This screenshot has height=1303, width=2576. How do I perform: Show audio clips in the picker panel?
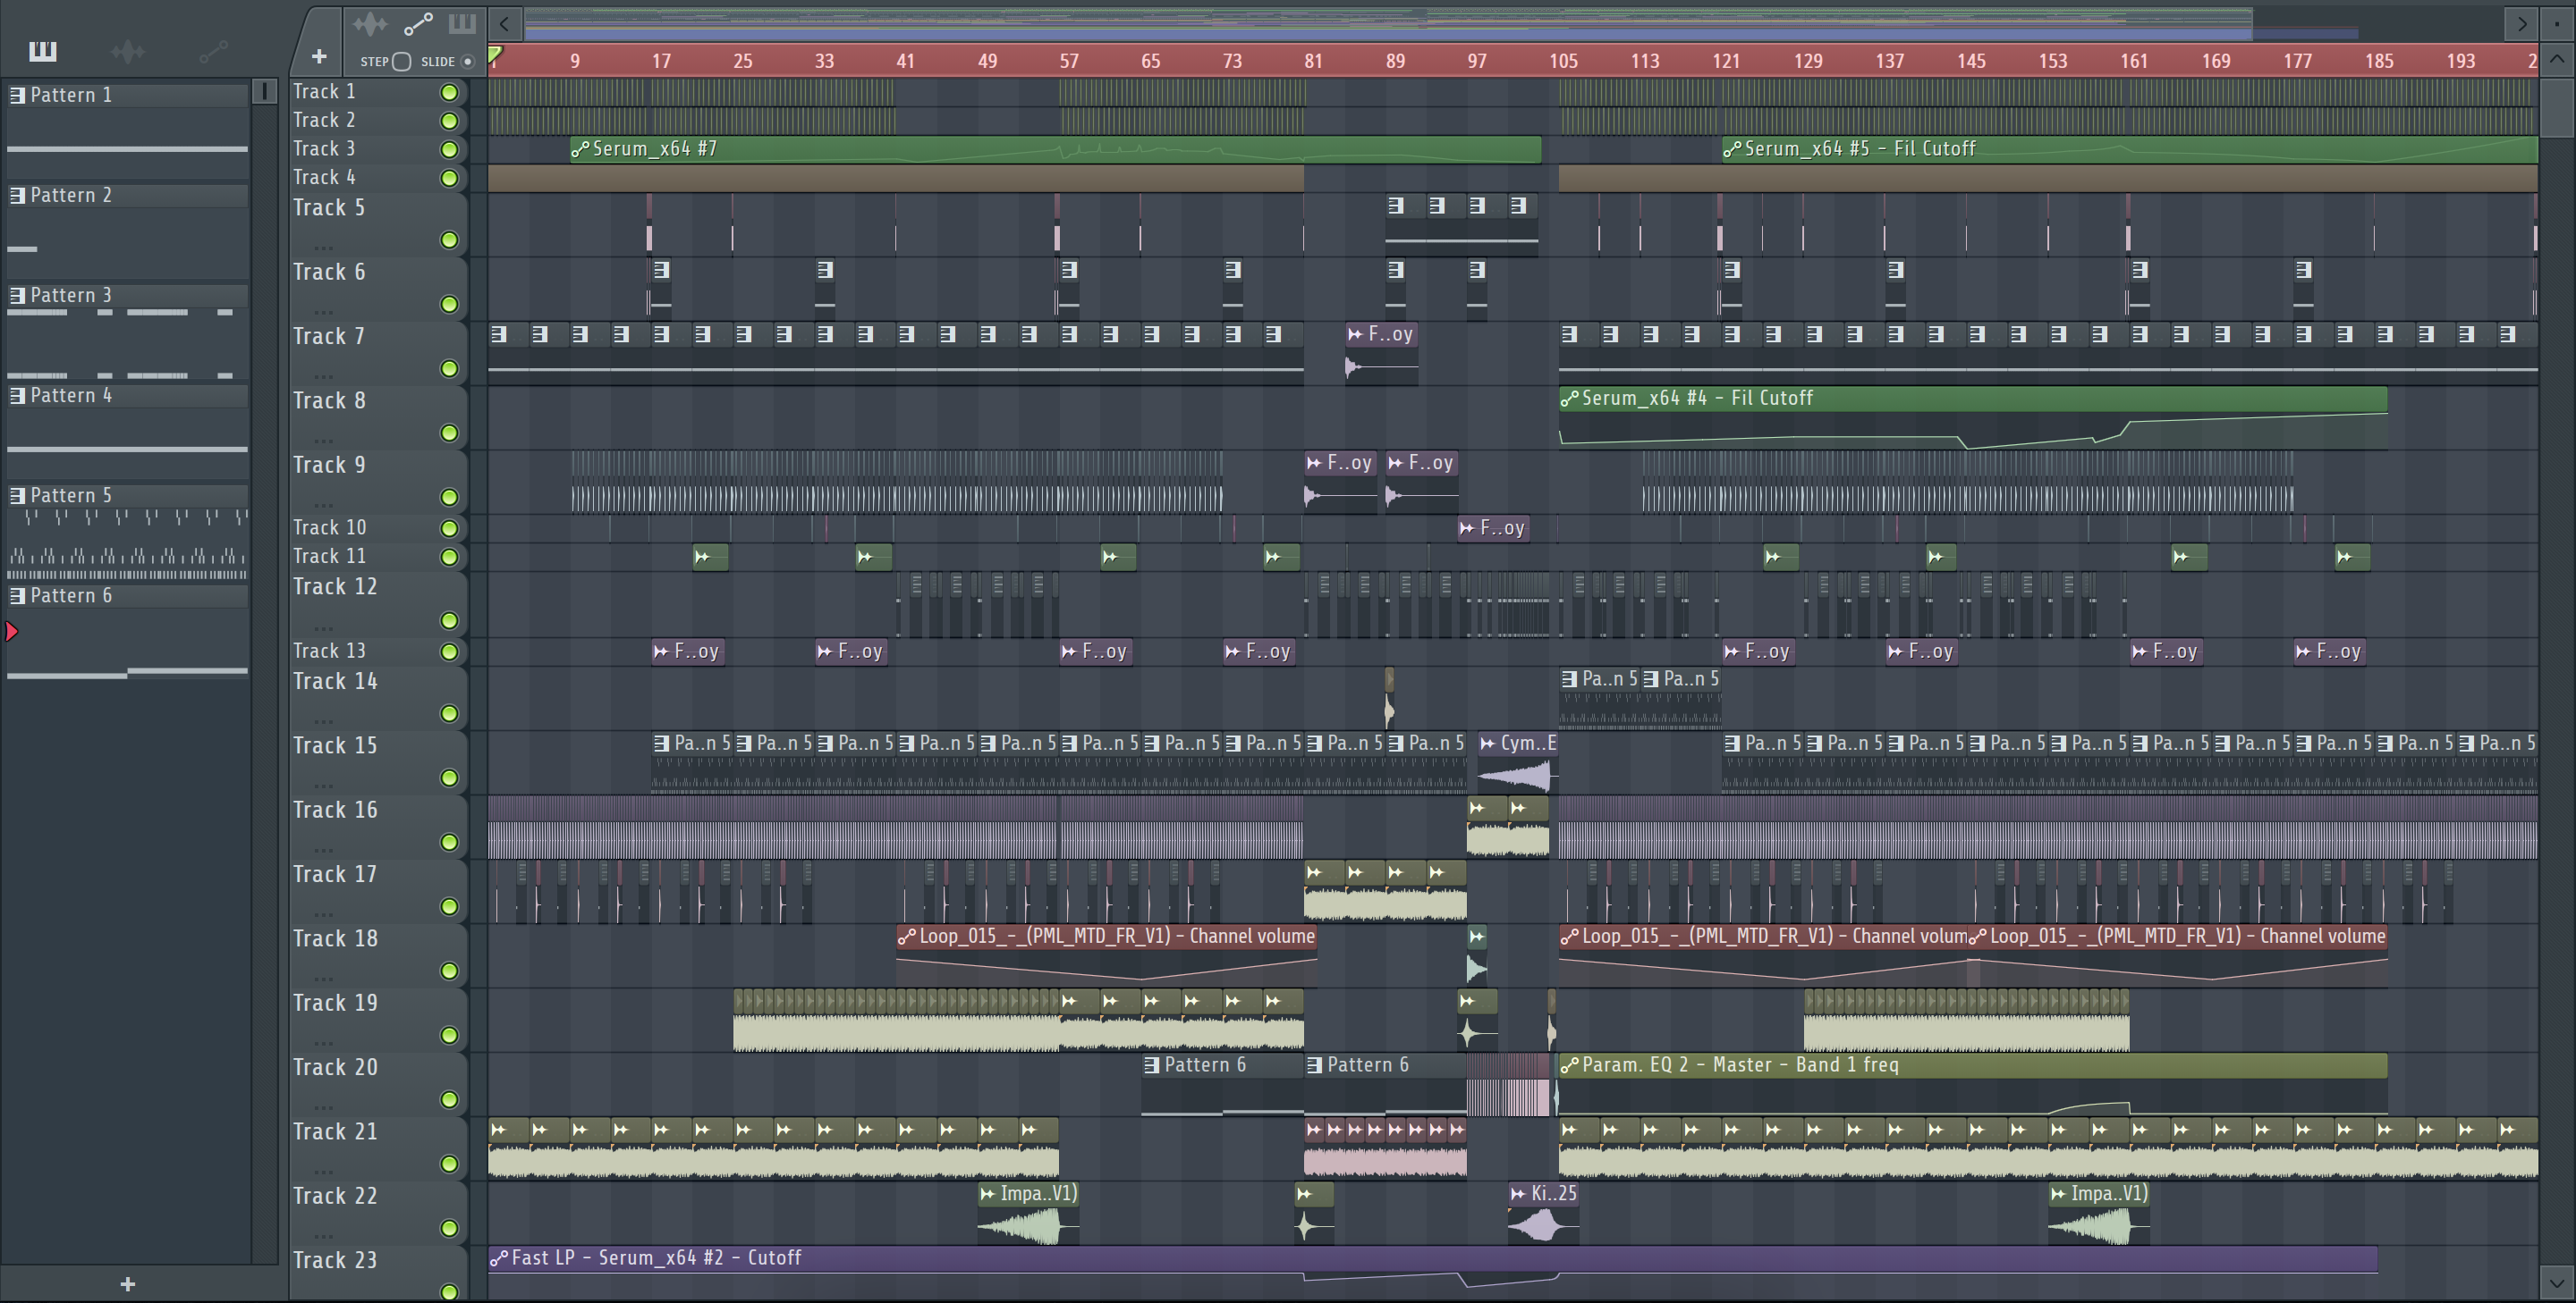click(128, 51)
